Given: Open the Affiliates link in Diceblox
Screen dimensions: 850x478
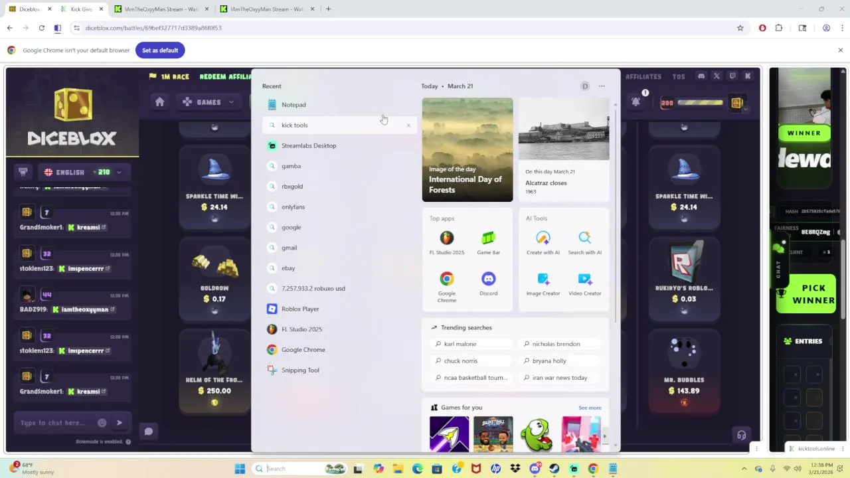Looking at the screenshot, I should point(643,76).
